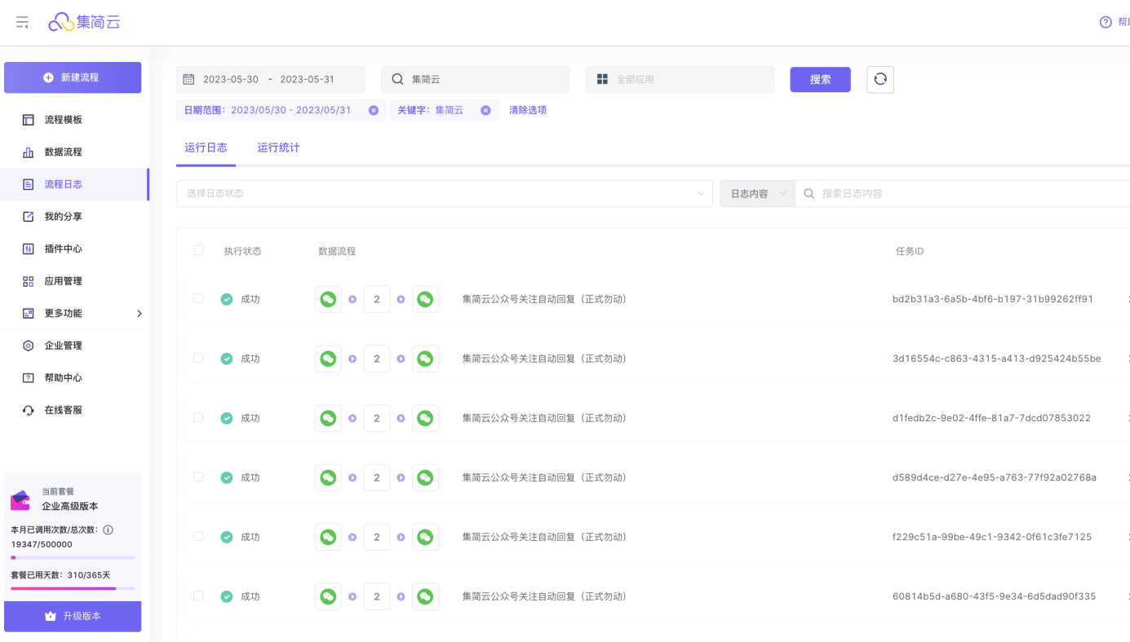
Task: Open the date range calendar icon
Action: (x=188, y=79)
